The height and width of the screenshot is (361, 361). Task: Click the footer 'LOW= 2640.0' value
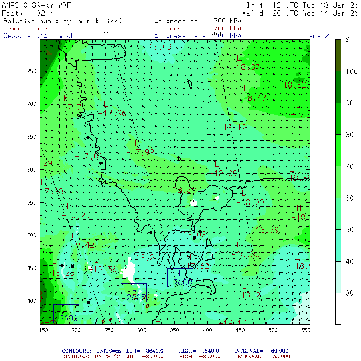(144, 351)
